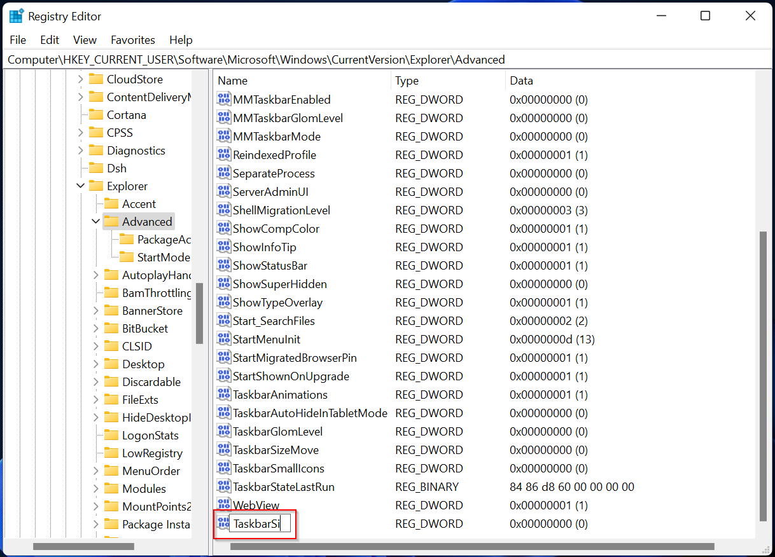Viewport: 775px width, 557px height.
Task: Click the data 84 86 d8 60 00 00 00 00
Action: click(572, 486)
